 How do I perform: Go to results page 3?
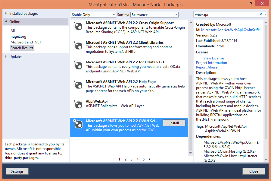(132, 159)
